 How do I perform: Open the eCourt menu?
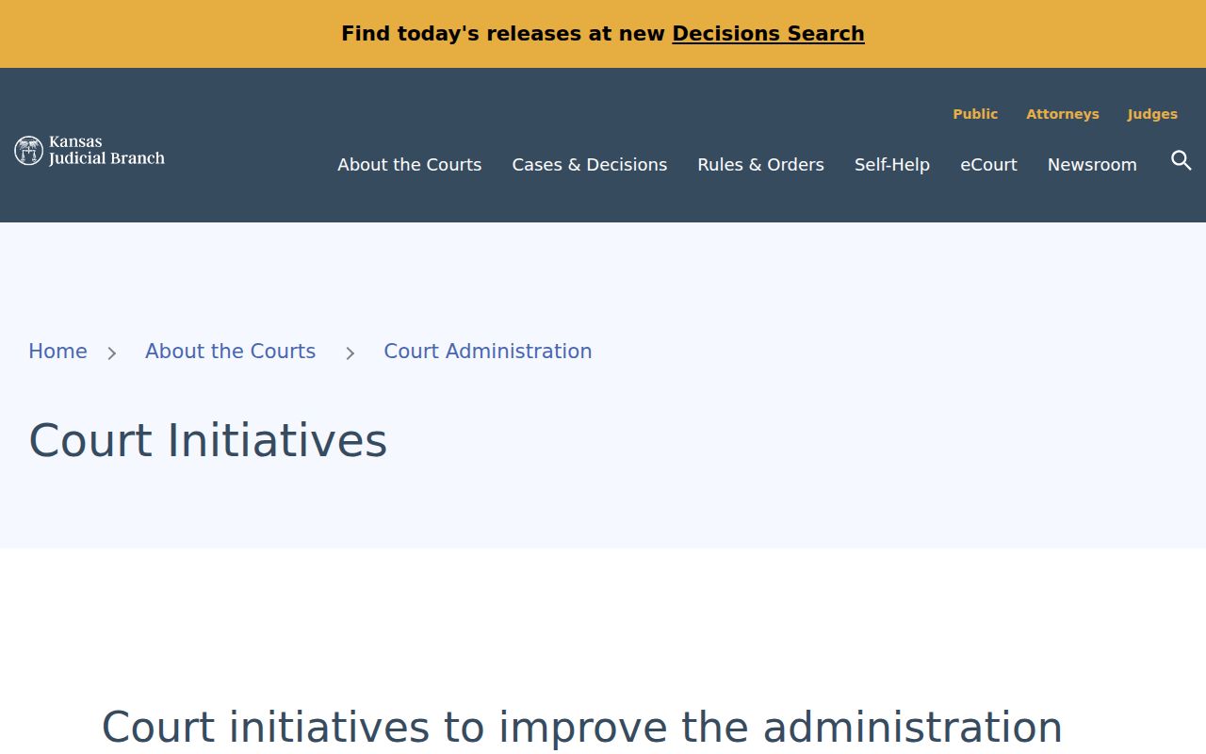pyautogui.click(x=989, y=165)
